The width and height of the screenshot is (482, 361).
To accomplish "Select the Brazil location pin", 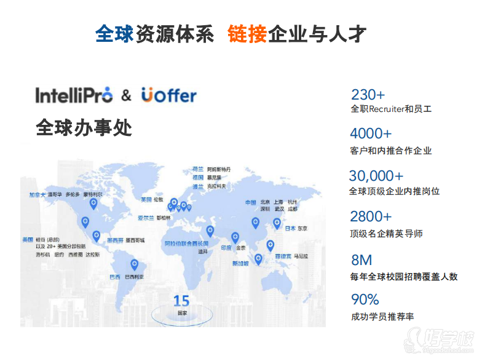I will click(135, 265).
